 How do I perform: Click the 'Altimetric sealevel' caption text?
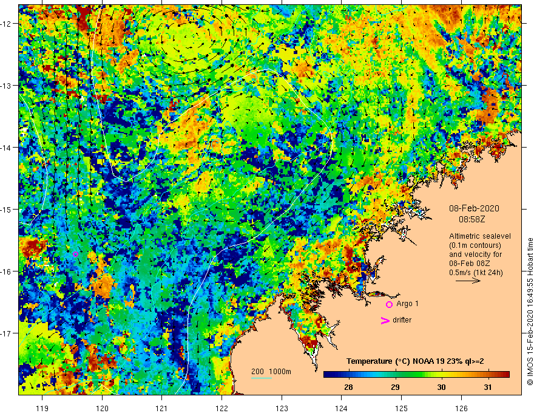(480, 236)
